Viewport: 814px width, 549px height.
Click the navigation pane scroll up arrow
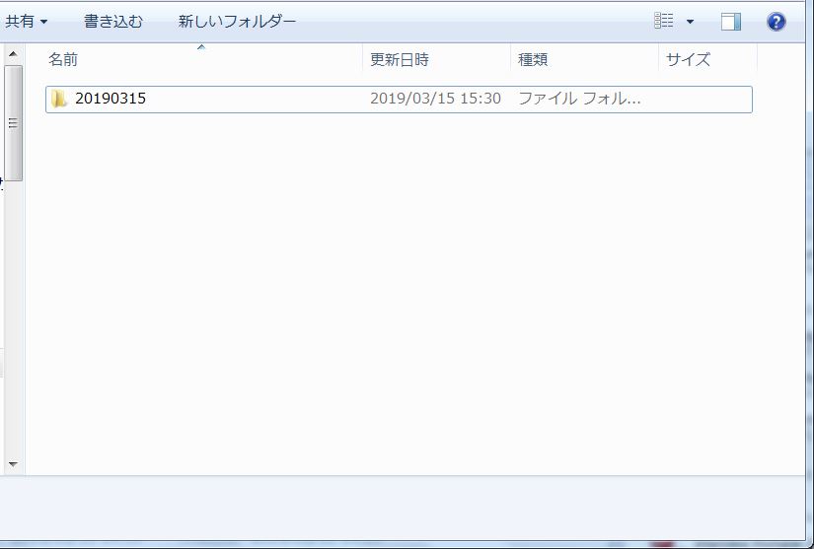[x=14, y=54]
